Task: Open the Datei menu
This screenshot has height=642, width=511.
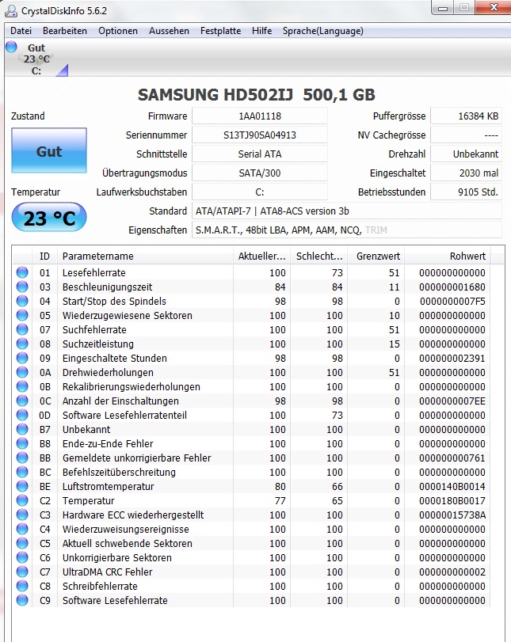Action: (21, 31)
